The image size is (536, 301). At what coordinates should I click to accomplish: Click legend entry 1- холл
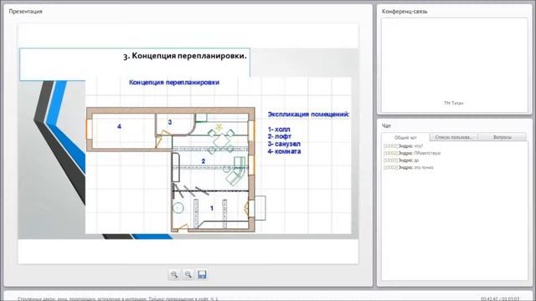tap(279, 130)
